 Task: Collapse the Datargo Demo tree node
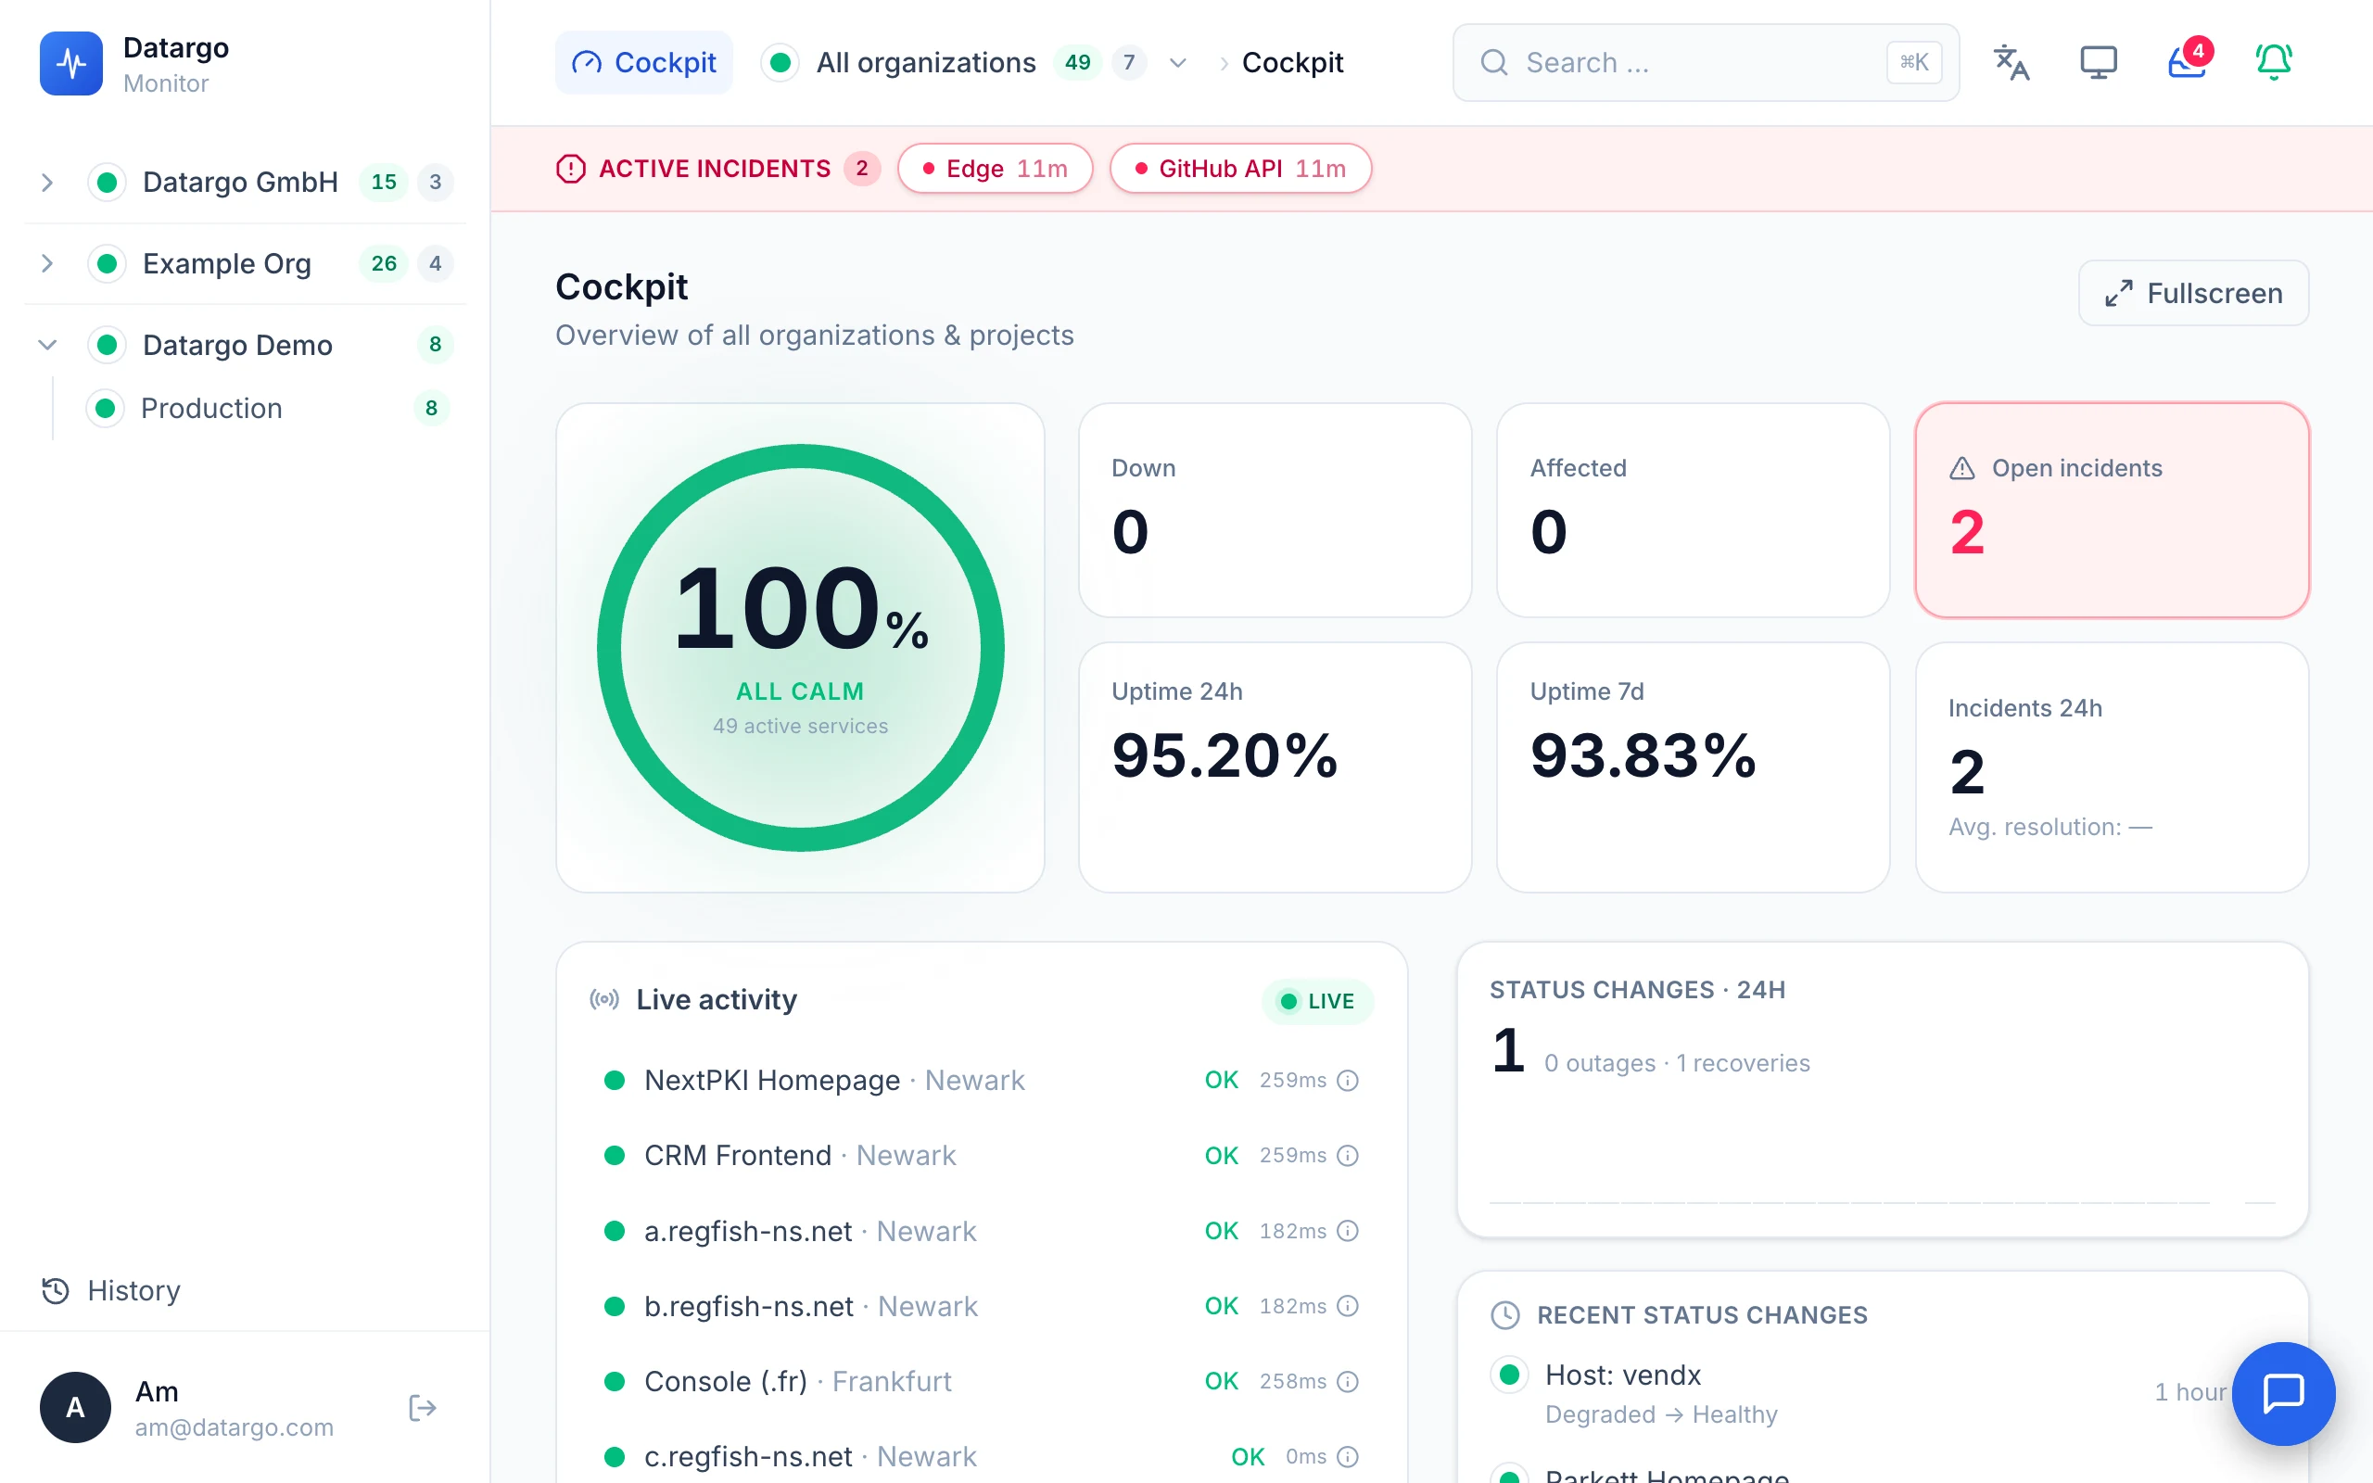pos(47,344)
